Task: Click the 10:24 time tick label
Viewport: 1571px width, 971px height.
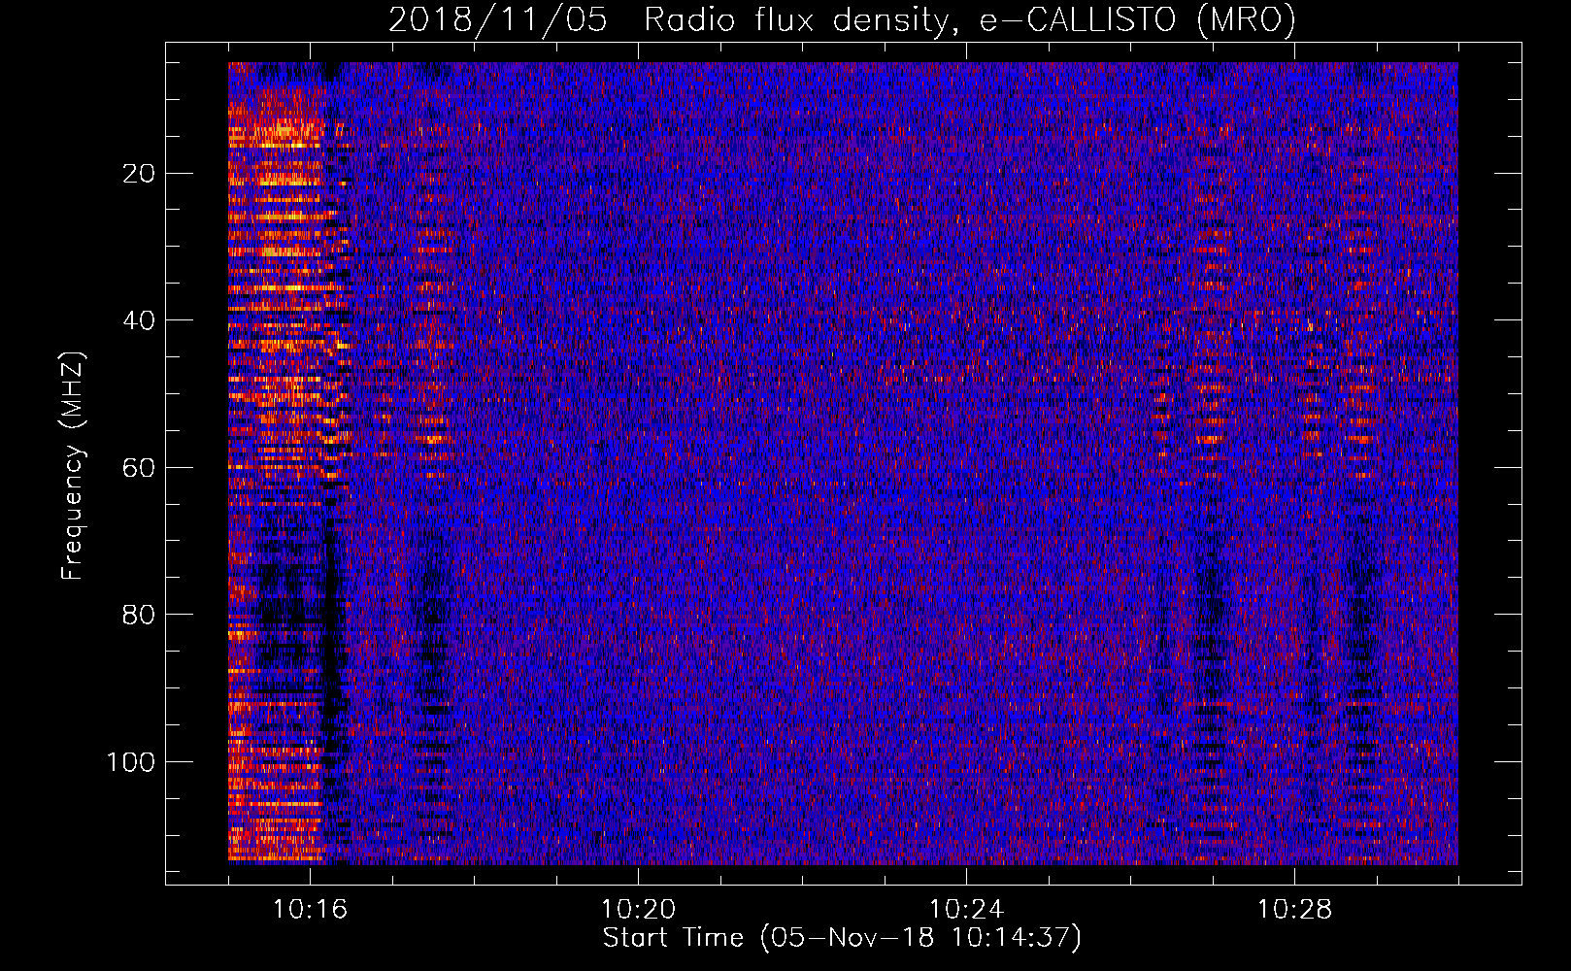Action: pos(967,910)
